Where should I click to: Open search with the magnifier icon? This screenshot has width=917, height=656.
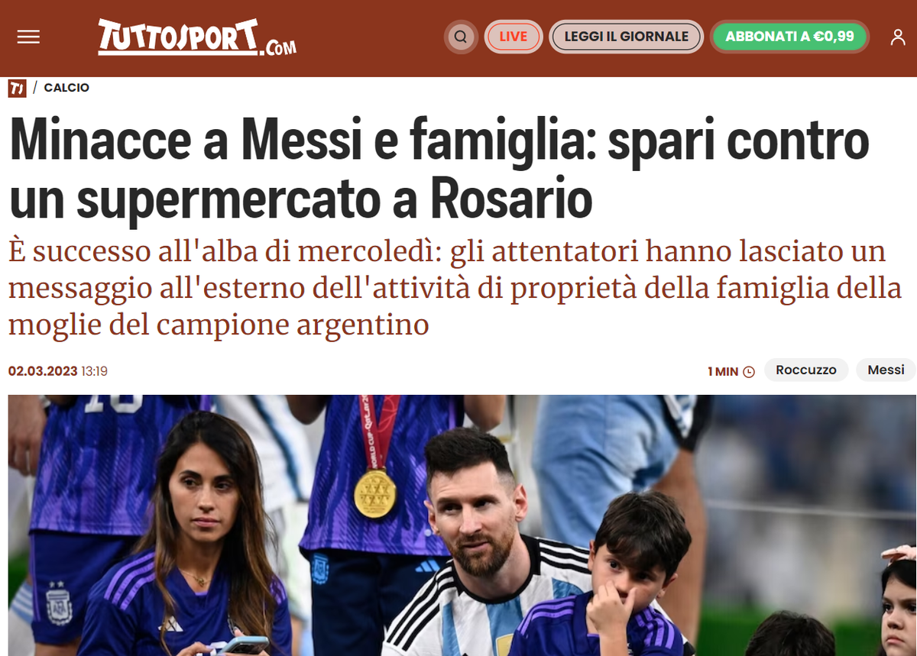click(x=461, y=37)
